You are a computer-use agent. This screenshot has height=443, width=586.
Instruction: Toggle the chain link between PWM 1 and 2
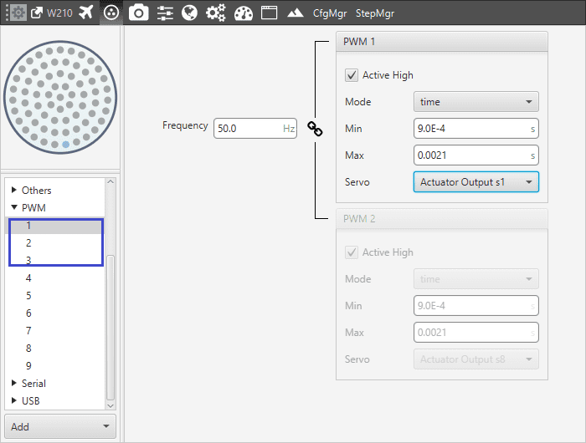[315, 128]
